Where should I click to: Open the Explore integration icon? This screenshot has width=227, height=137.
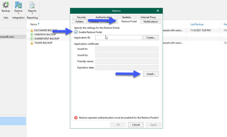point(18,5)
